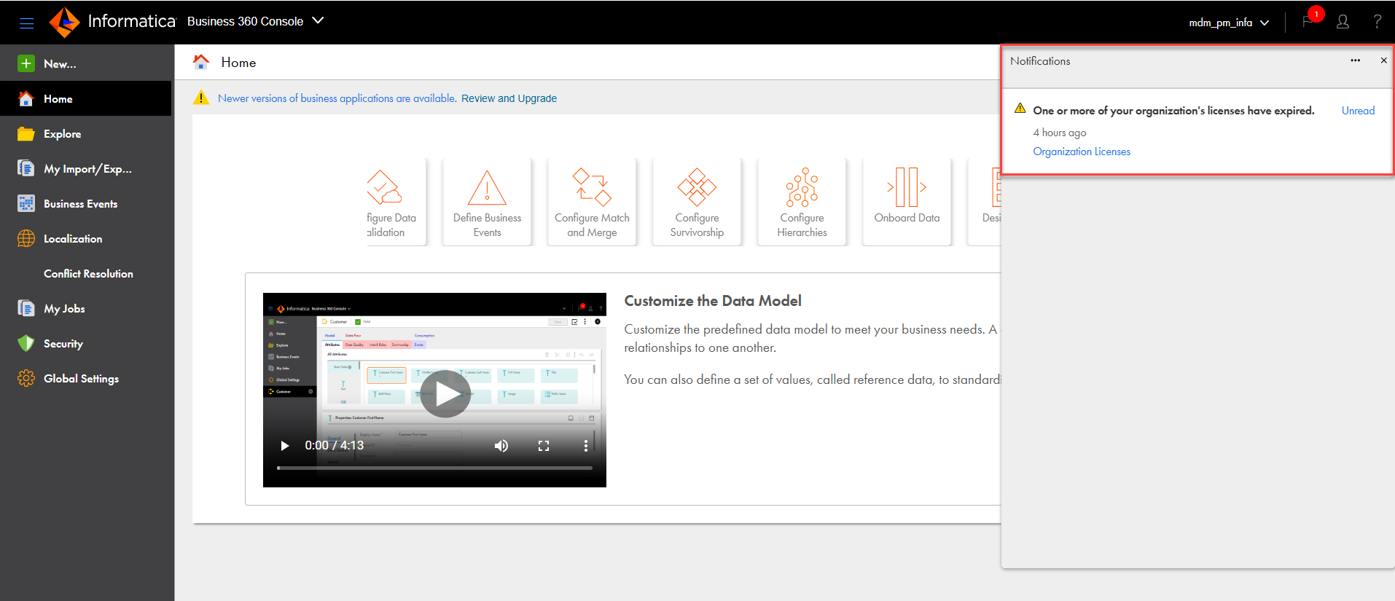Enter fullscreen for the video

[544, 446]
